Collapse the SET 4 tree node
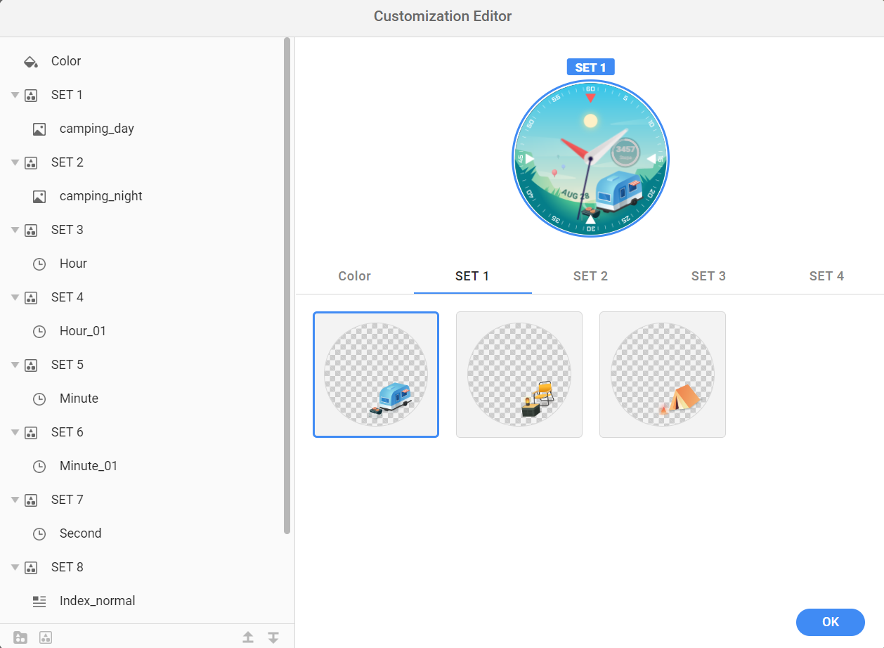 (x=15, y=297)
